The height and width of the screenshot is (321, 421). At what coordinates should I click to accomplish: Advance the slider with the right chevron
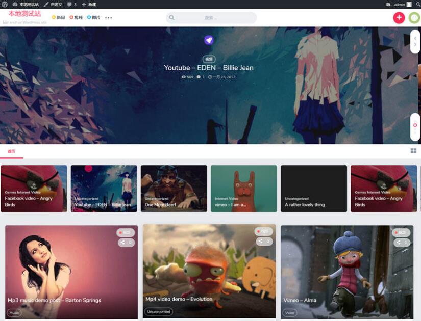pyautogui.click(x=416, y=44)
